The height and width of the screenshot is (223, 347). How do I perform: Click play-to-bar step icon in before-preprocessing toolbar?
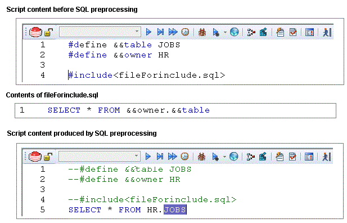pos(161,32)
